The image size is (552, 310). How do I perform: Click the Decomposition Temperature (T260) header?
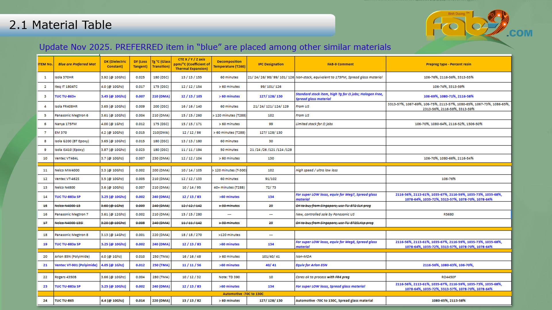229,64
